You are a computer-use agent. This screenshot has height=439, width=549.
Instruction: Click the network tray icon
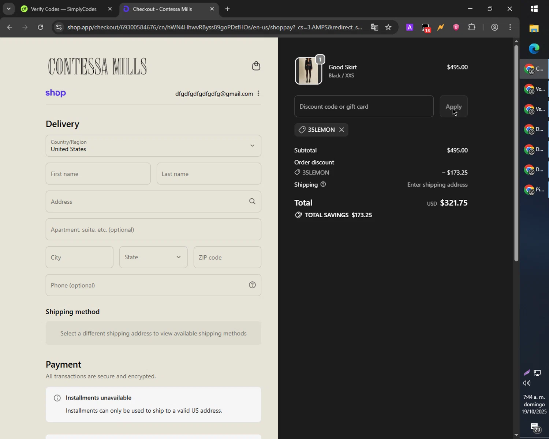click(x=537, y=373)
